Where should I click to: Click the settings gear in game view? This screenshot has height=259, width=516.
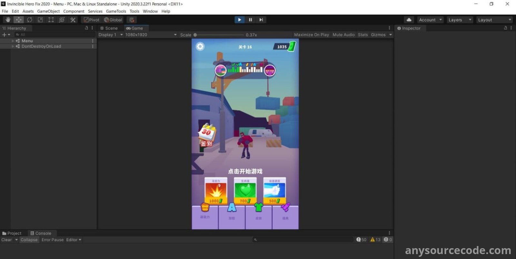[200, 47]
